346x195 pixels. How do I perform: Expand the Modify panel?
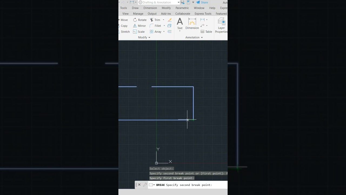tap(144, 37)
